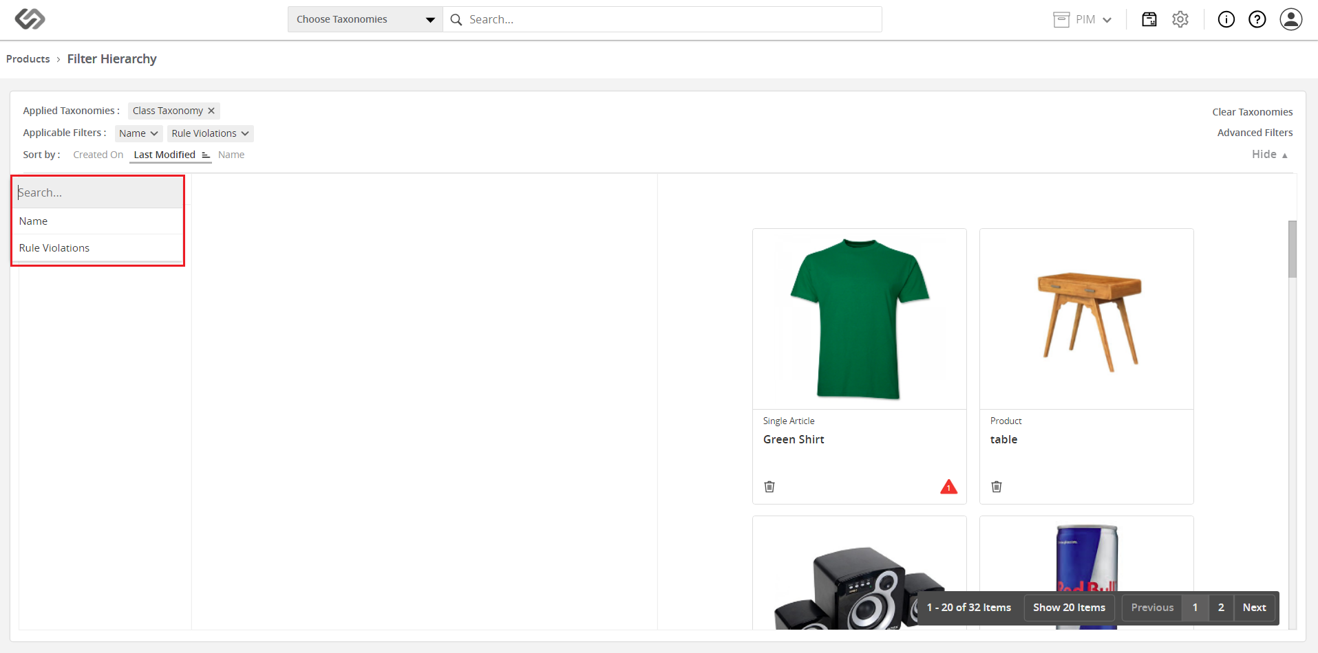Sort by Last Modified

tap(164, 155)
